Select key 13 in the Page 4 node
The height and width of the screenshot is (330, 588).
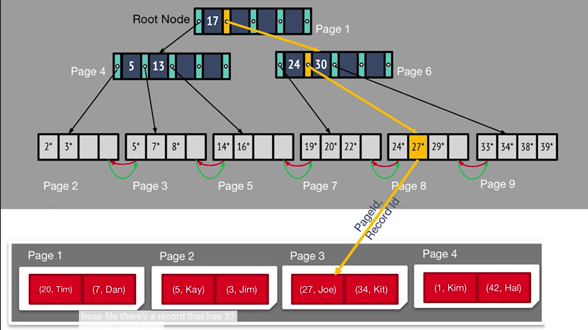tap(158, 66)
